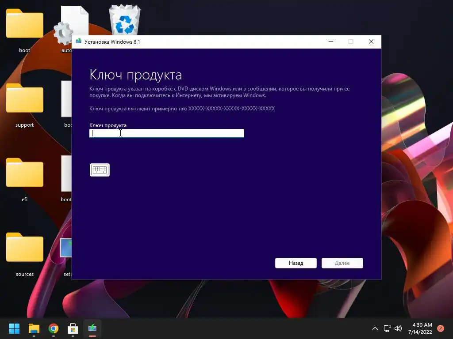Open the Windows Start menu
The image size is (453, 339).
pos(14,328)
